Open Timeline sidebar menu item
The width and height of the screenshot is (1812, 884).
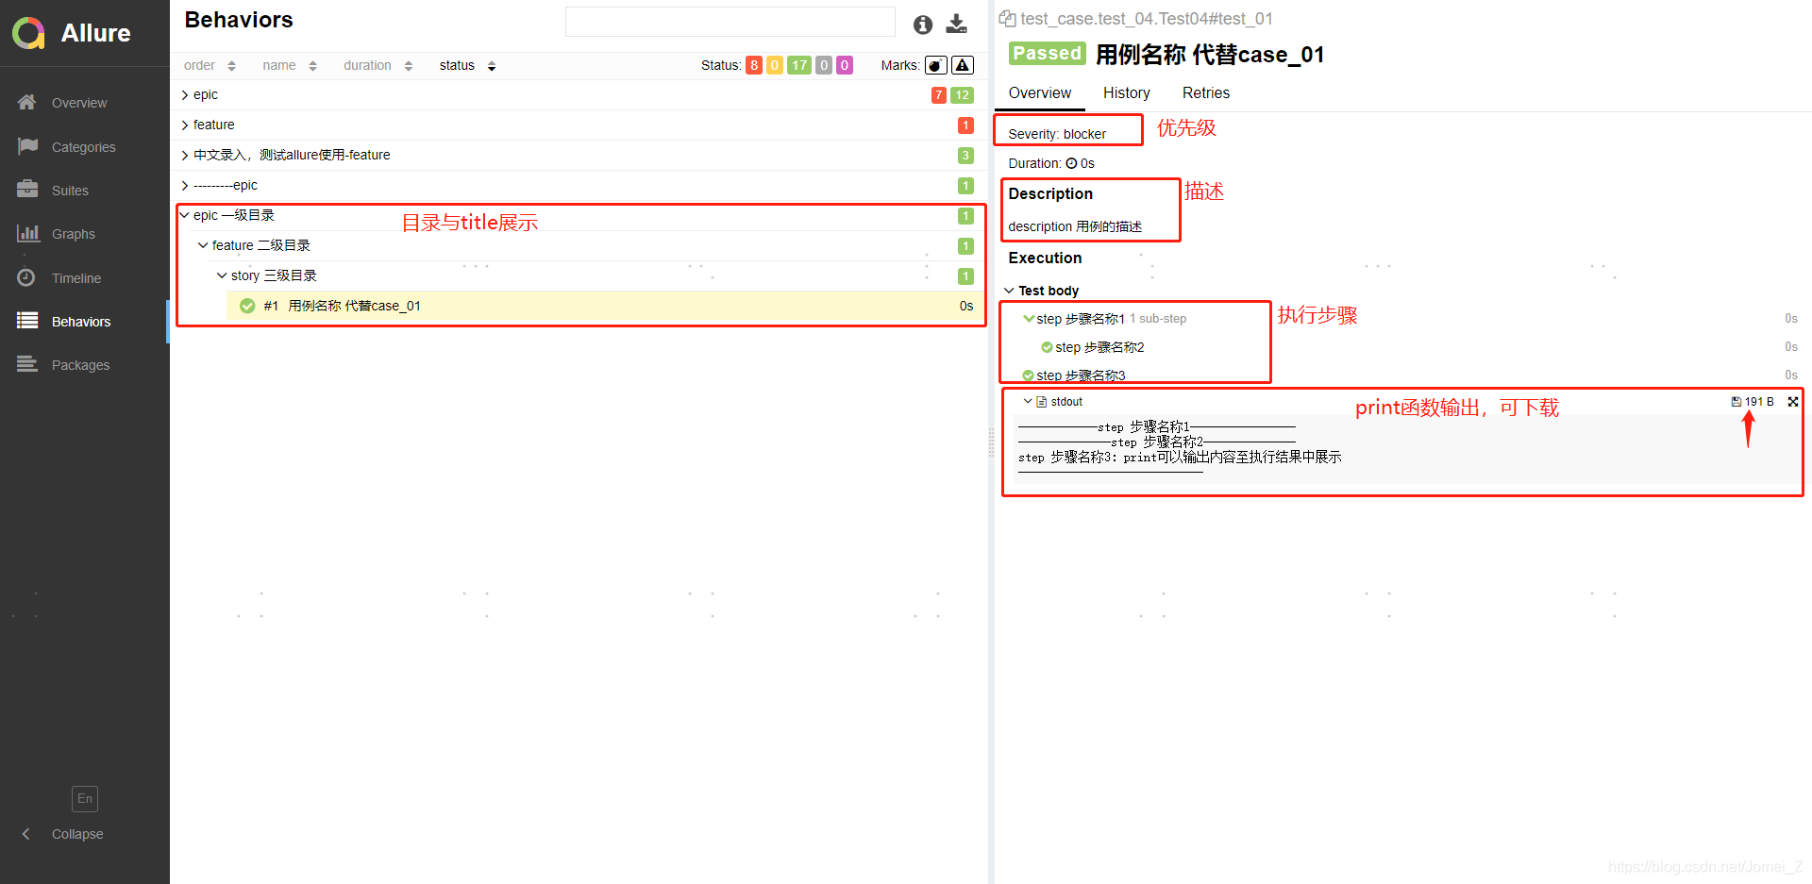[85, 278]
